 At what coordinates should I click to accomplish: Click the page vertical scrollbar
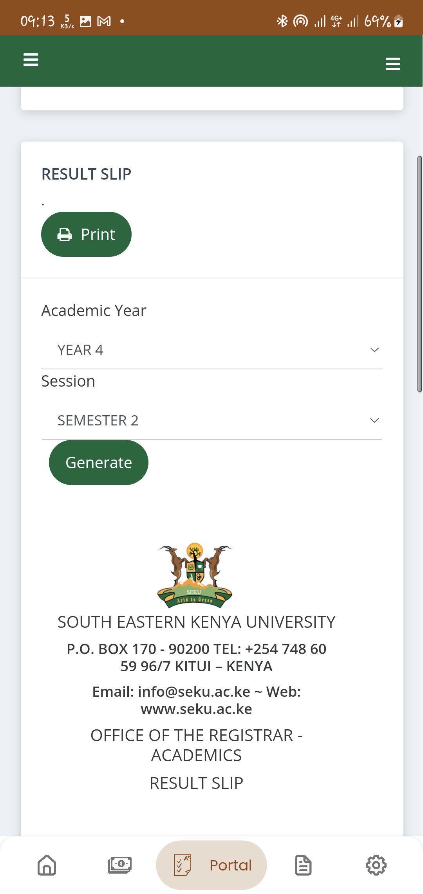point(419,274)
